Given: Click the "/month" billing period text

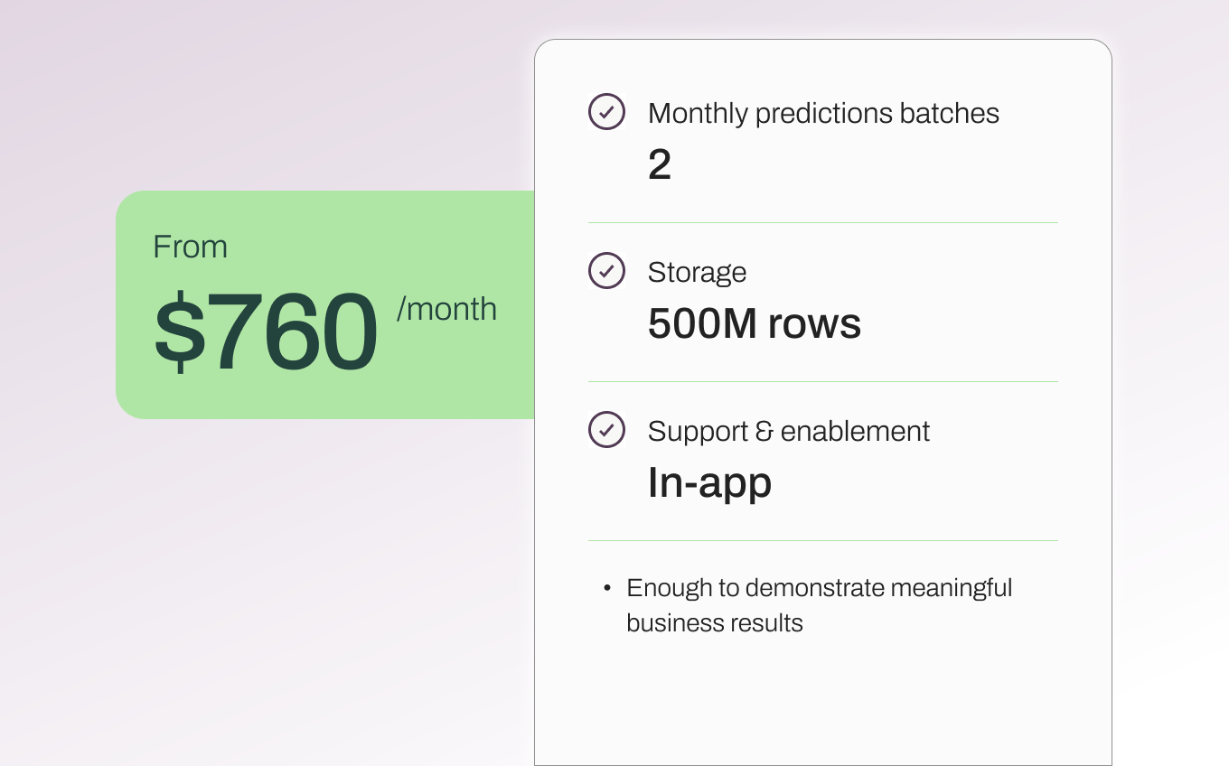Looking at the screenshot, I should [x=446, y=309].
